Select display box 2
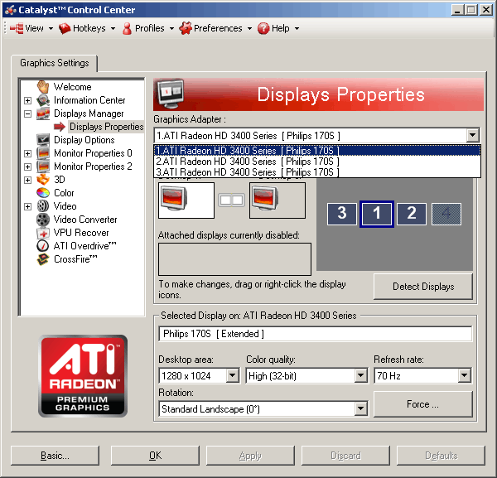This screenshot has height=478, width=497. [x=412, y=214]
